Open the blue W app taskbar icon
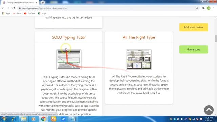 coord(63,119)
